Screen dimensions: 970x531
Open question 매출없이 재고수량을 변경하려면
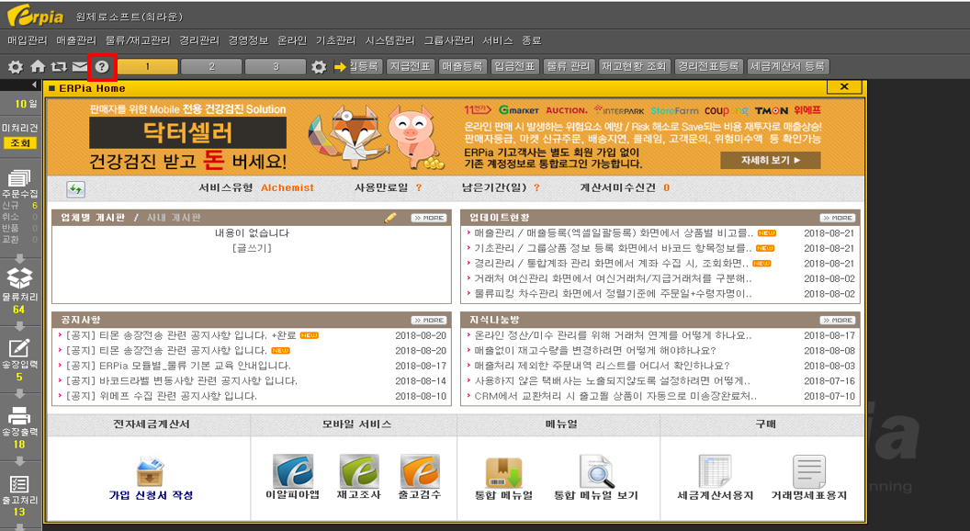pos(595,350)
